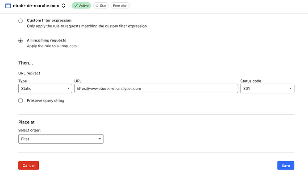Click the 'Apply the rule to all requests' description
This screenshot has width=308, height=173.
pos(52,46)
